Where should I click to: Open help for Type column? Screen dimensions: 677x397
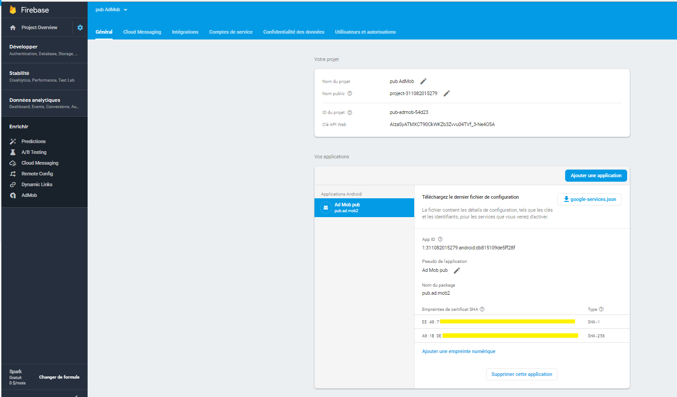click(602, 309)
